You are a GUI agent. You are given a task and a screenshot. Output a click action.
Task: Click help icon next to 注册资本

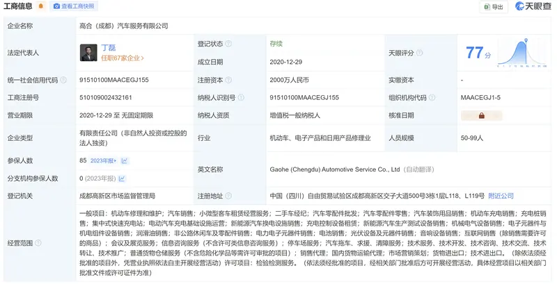228,80
